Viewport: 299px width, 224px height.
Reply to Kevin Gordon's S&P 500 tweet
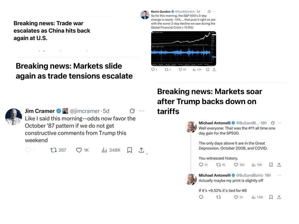point(153,70)
